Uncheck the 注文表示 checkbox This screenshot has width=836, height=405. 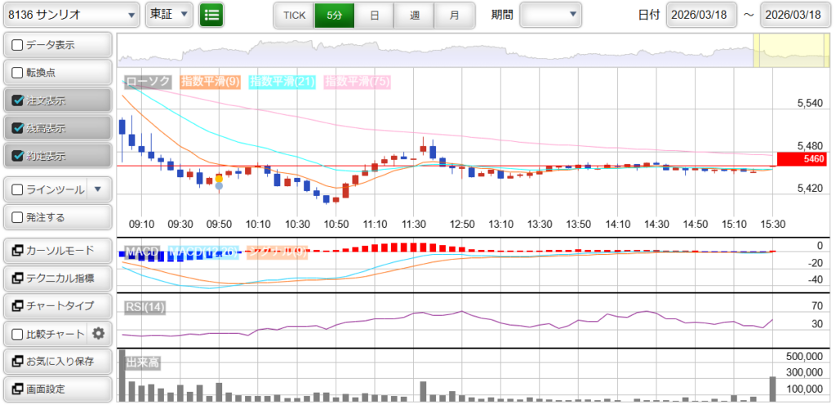(x=17, y=100)
